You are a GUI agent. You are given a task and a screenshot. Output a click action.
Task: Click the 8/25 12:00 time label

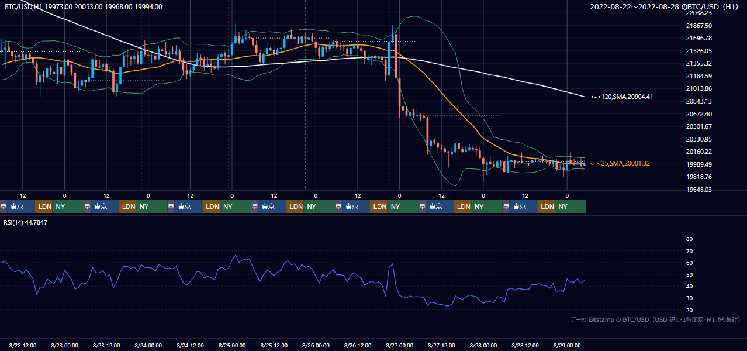(x=274, y=345)
